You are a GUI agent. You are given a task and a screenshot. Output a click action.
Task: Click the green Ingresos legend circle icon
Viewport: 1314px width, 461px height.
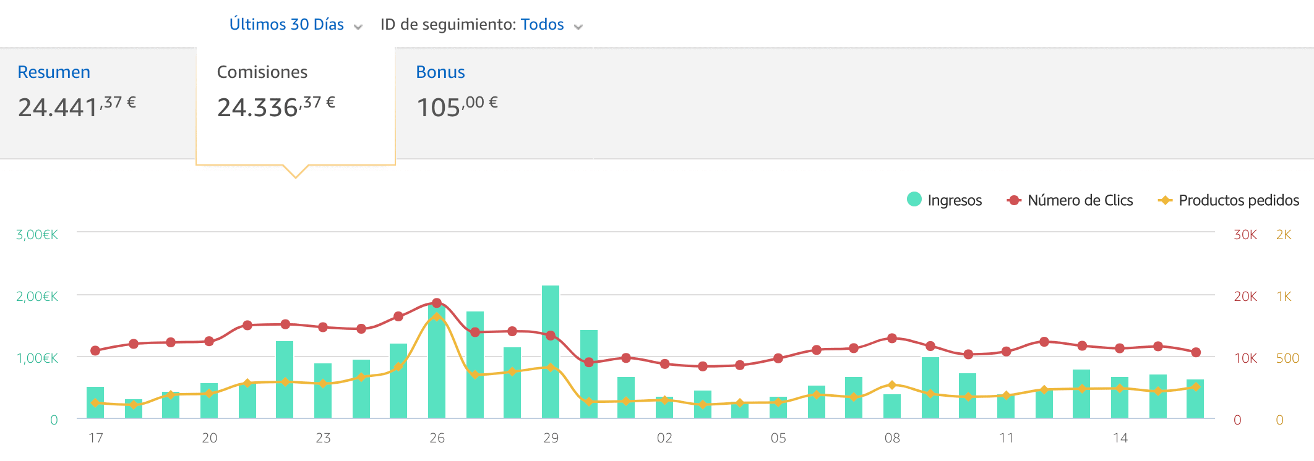click(914, 199)
